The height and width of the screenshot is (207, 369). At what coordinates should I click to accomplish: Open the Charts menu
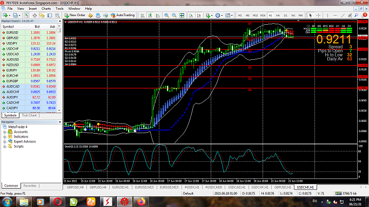[46, 9]
